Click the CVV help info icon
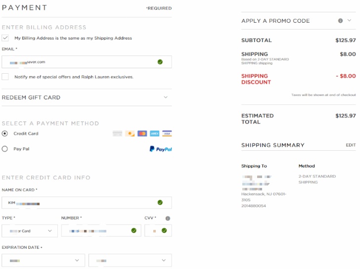360x269 pixels. click(x=168, y=218)
